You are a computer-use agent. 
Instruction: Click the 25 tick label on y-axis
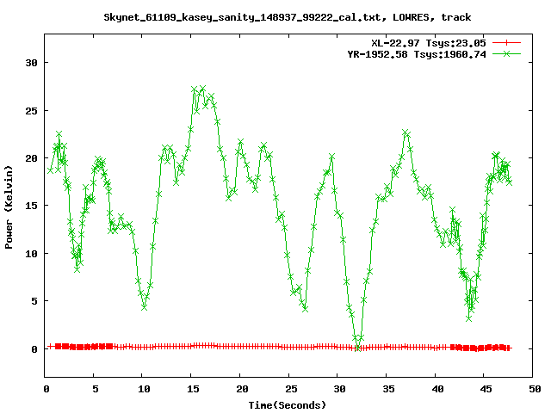click(x=32, y=111)
